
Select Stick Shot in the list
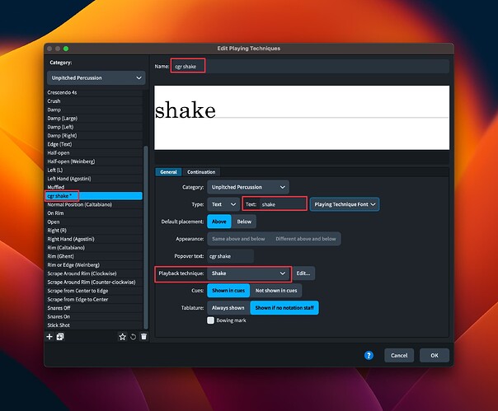click(x=94, y=325)
